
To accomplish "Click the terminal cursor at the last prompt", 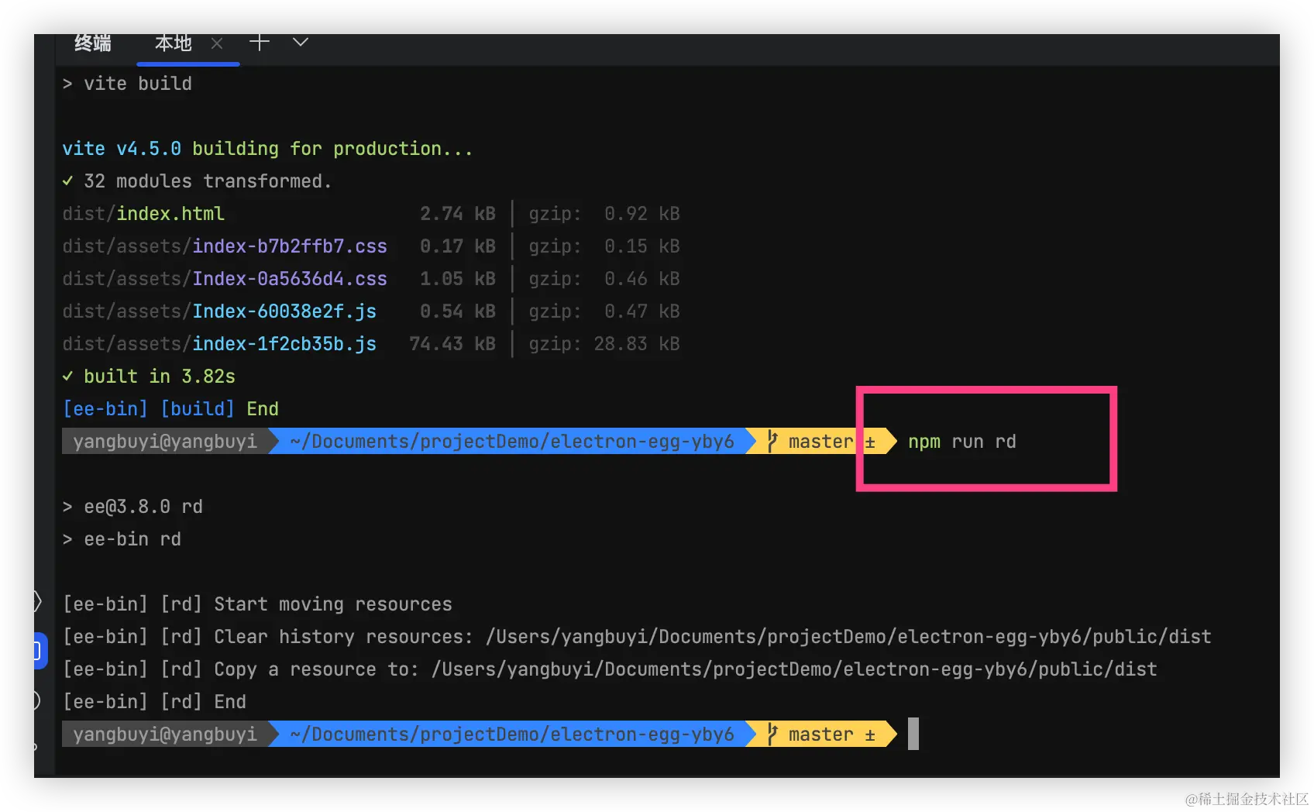I will pyautogui.click(x=913, y=734).
